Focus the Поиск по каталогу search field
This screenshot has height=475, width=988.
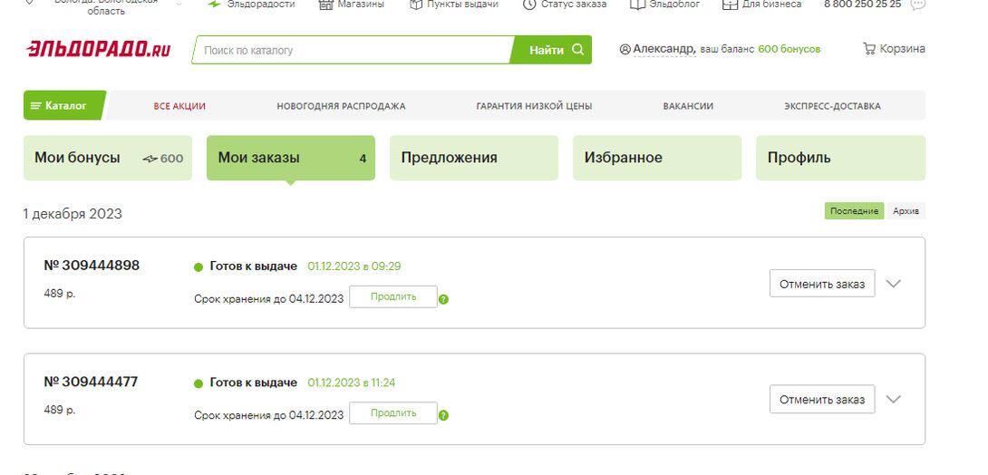[x=353, y=50]
